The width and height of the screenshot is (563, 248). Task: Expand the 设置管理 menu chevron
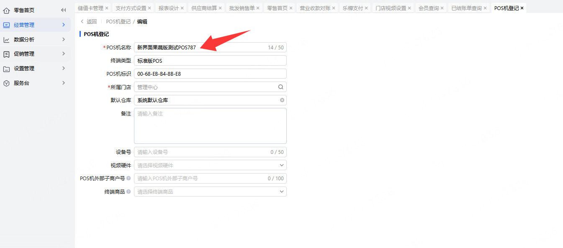64,69
